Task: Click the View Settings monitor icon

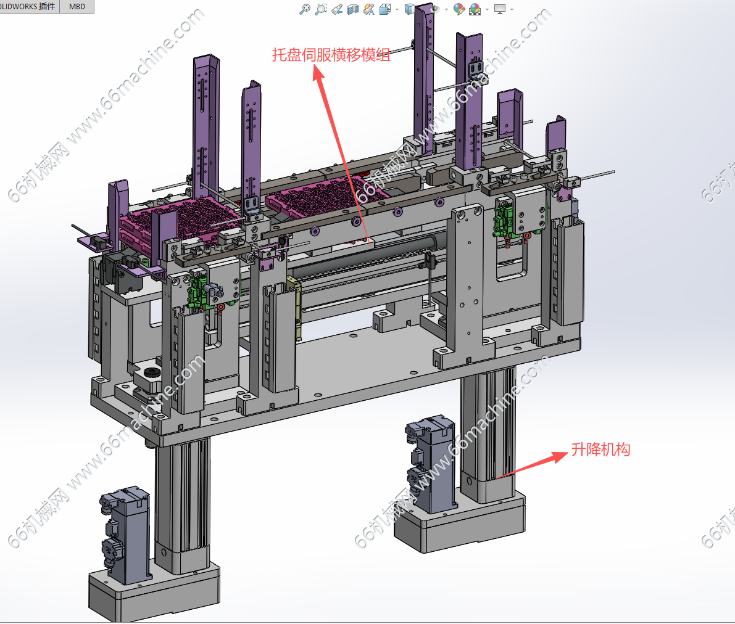Action: coord(500,9)
